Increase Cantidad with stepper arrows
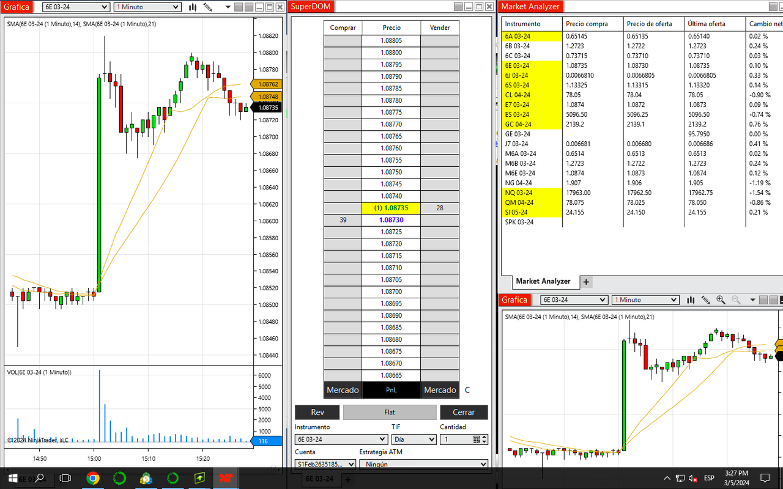The height and width of the screenshot is (489, 783). pyautogui.click(x=485, y=437)
